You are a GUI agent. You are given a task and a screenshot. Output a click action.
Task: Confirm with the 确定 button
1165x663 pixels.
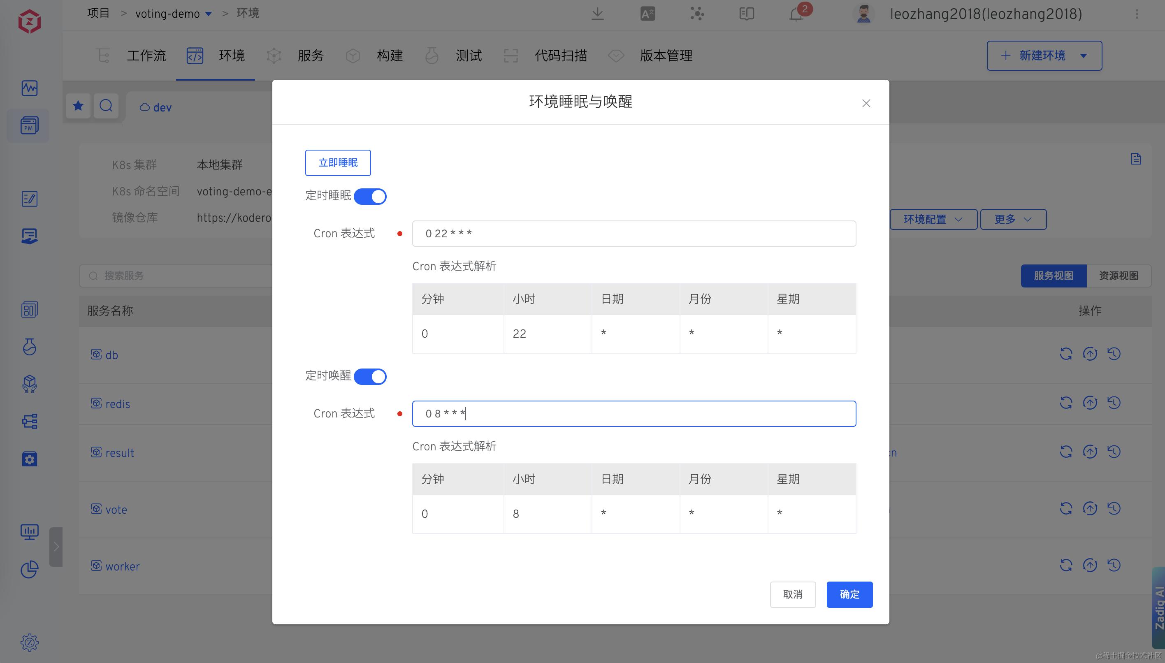pos(849,594)
